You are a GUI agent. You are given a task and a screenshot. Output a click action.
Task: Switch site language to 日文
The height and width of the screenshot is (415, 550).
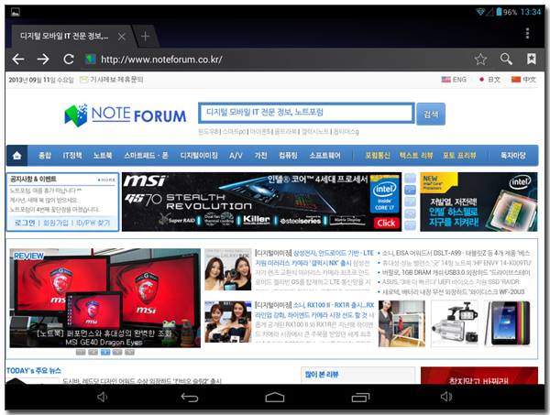coord(490,80)
